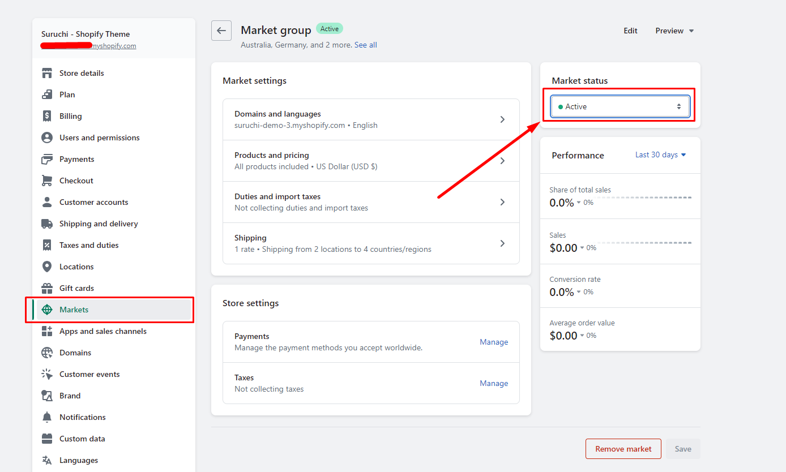Follow the See all countries link
This screenshot has width=786, height=472.
pos(365,45)
